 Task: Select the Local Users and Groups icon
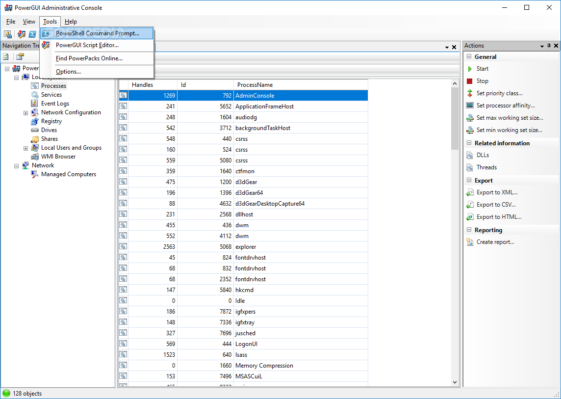pos(35,148)
